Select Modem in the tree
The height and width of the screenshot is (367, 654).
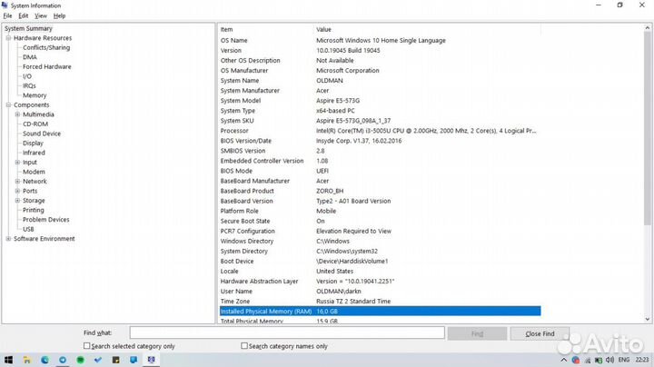[x=34, y=172]
